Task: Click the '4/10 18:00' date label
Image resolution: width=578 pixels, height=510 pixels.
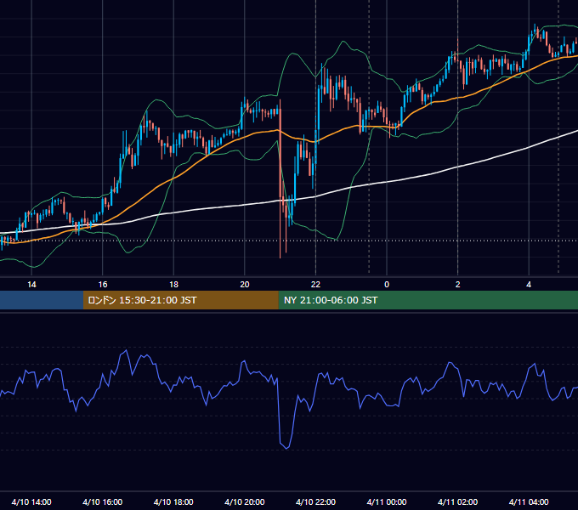Action: pyautogui.click(x=173, y=501)
